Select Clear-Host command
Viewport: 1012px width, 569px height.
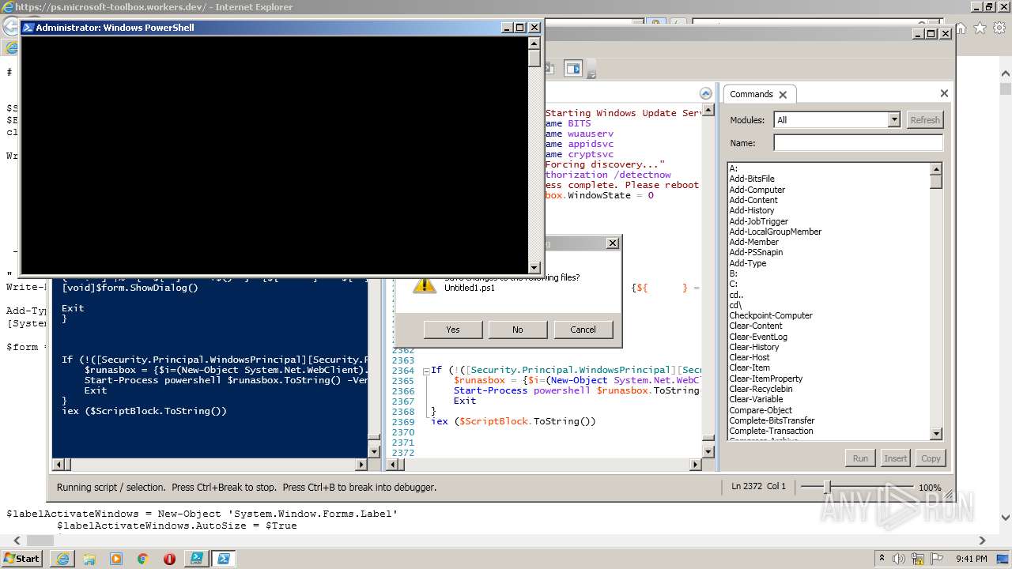(749, 357)
